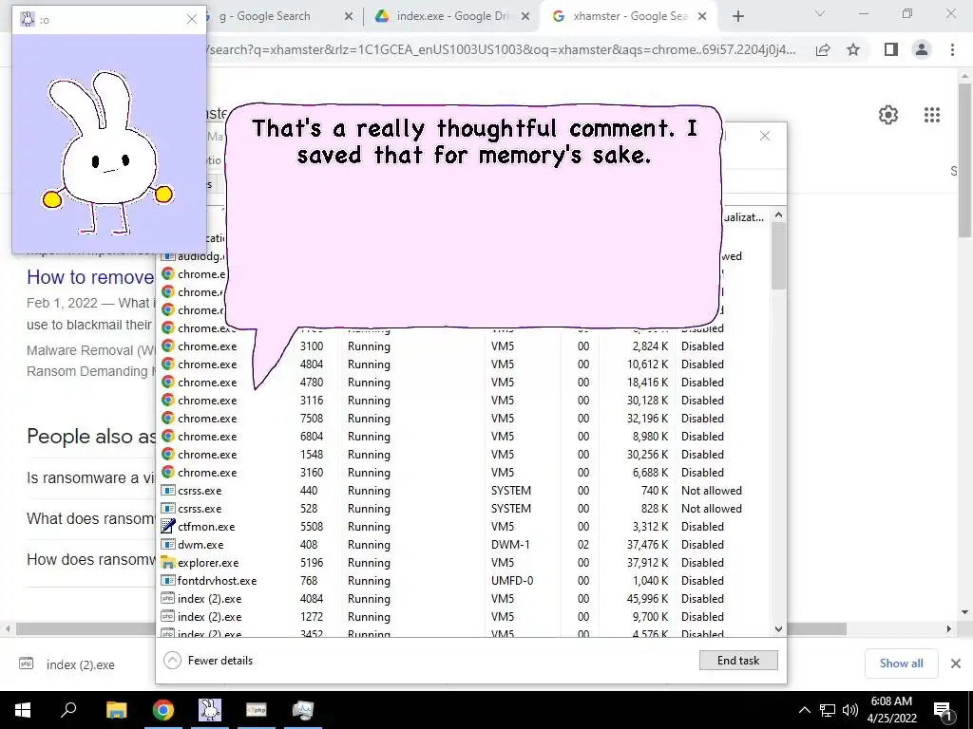
Task: Add a new Chrome tab
Action: click(737, 17)
